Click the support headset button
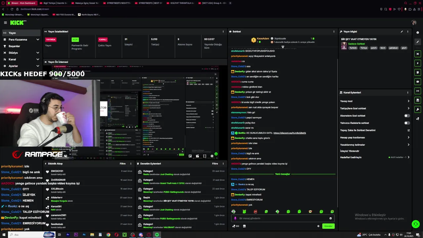 point(416,224)
